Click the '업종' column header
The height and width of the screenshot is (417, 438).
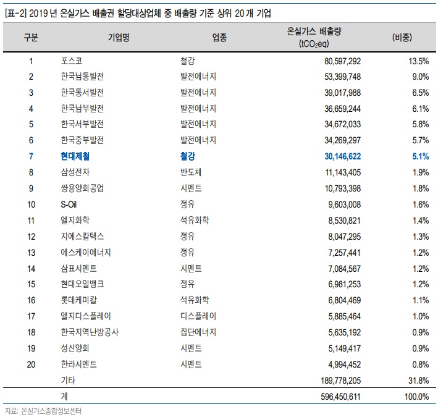[x=219, y=38]
